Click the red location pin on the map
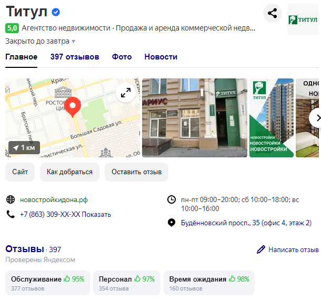Viewport: 321px width, 300px height. [x=73, y=107]
